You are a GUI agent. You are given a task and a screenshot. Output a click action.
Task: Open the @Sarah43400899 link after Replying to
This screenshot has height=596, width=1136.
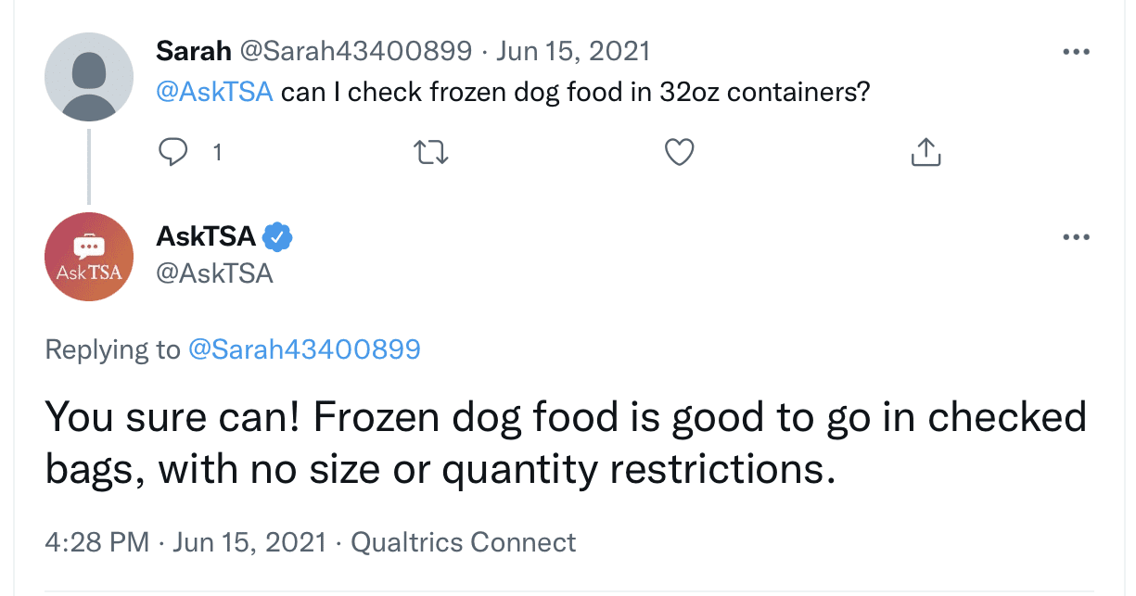point(304,349)
